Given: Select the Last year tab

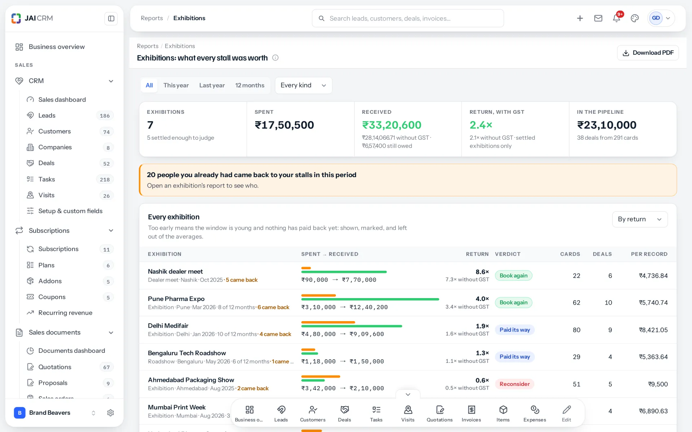Looking at the screenshot, I should point(212,85).
